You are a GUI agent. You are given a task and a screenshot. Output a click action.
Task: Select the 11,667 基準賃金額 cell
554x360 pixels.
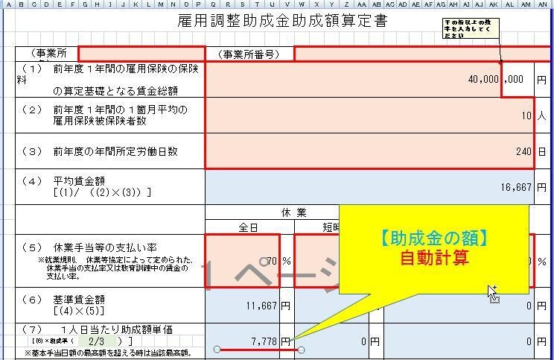coord(243,306)
